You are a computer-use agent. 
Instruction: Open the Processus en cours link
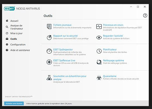pyautogui.click(x=113, y=25)
